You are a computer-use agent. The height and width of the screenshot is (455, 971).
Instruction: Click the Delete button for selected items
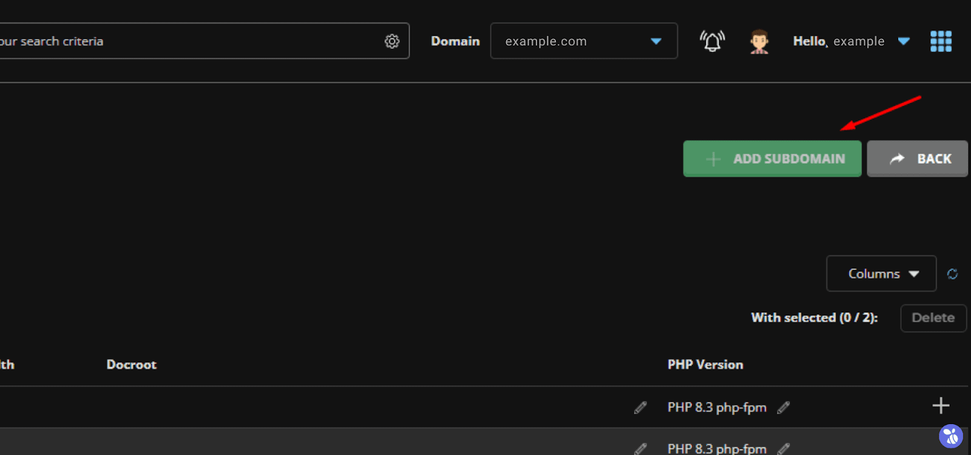tap(933, 318)
